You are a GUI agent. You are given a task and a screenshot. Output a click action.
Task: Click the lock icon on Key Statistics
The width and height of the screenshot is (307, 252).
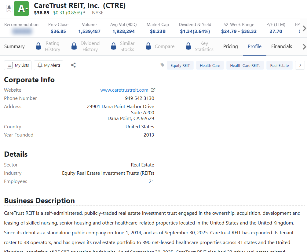188,46
